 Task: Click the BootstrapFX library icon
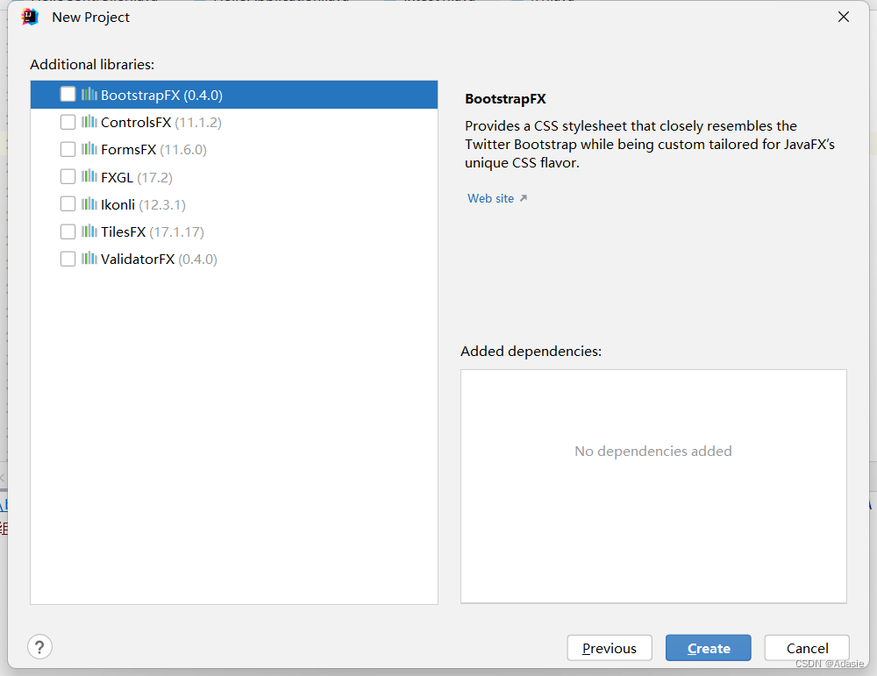[x=89, y=94]
